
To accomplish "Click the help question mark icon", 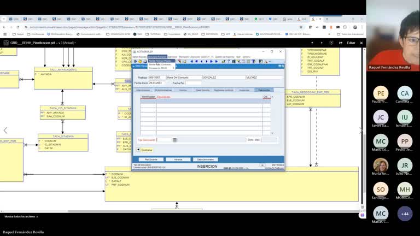I will coord(229,62).
